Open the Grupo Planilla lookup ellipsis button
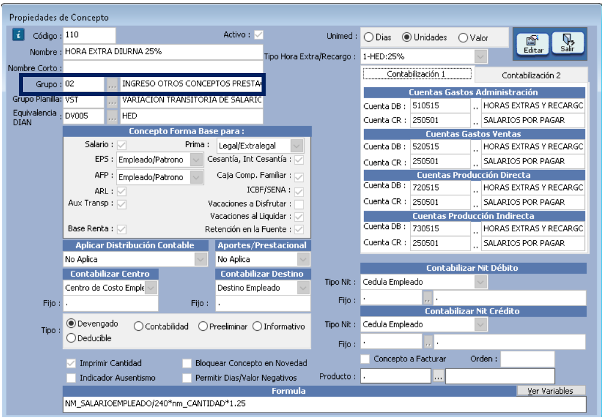Image resolution: width=605 pixels, height=419 pixels. click(x=112, y=100)
